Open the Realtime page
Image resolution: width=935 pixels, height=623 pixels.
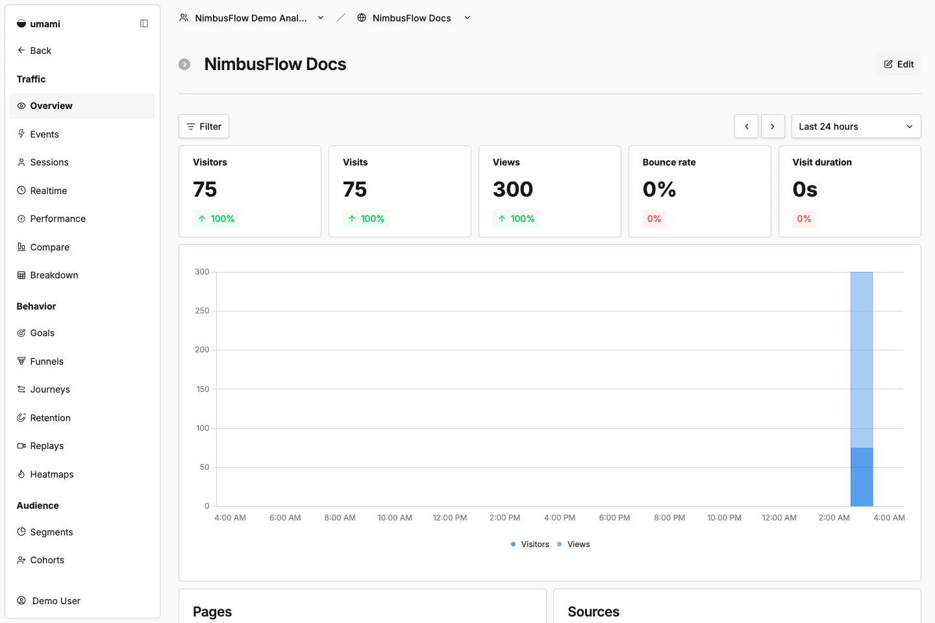click(x=82, y=191)
